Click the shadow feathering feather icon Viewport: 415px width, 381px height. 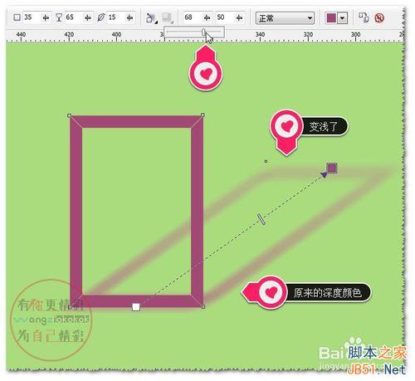pos(101,17)
